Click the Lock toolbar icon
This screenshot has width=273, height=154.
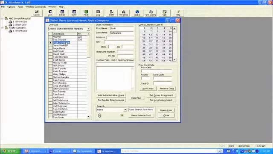(50, 13)
